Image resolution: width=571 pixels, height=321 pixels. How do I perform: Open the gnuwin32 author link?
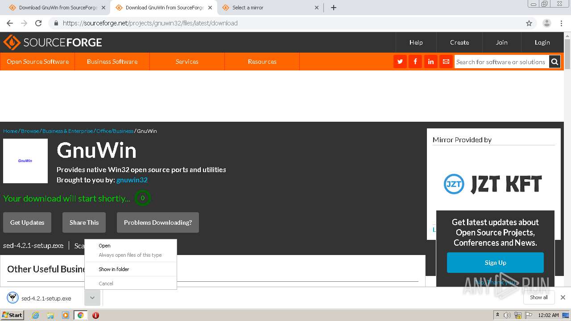click(x=132, y=180)
